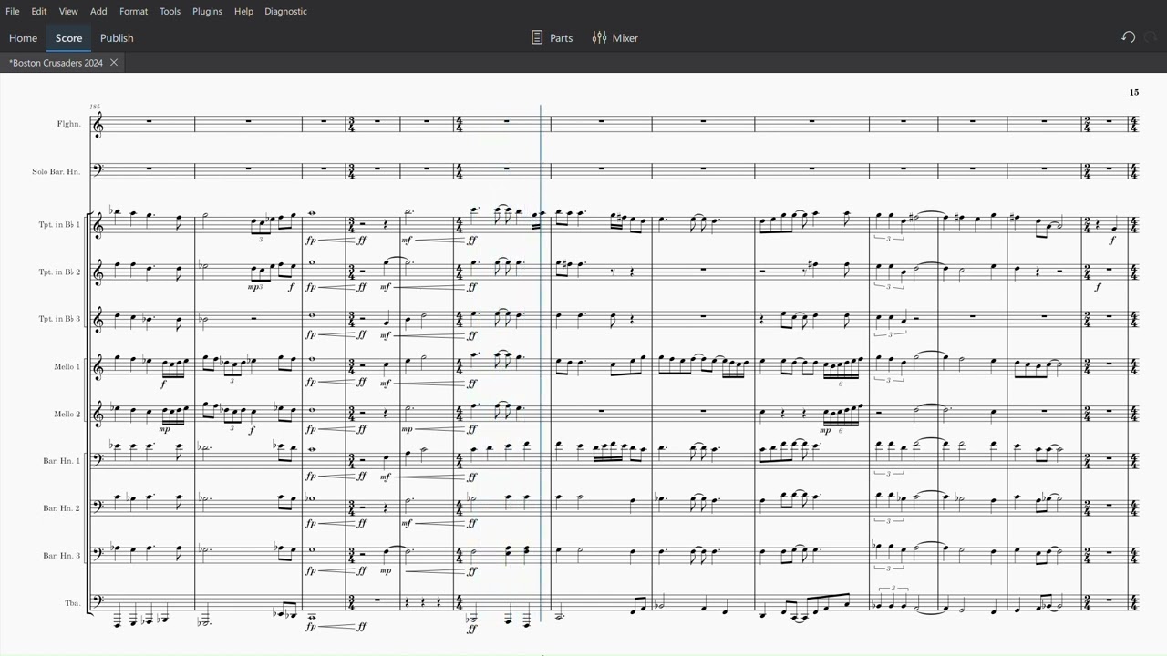The image size is (1167, 656).
Task: Undo the last score edit
Action: pyautogui.click(x=1128, y=37)
